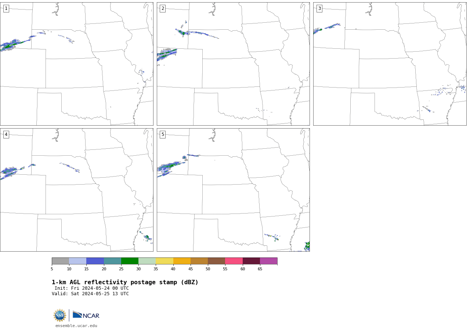Viewport: 470px width, 330px height.
Task: Click the green 25-30 dBZ swatch
Action: [x=130, y=261]
